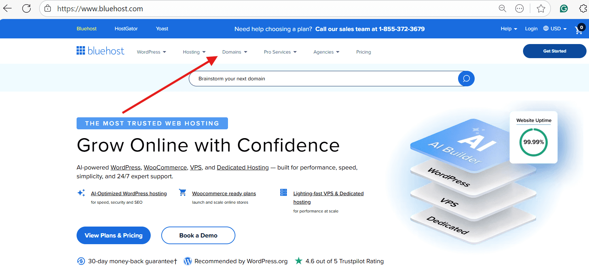Image resolution: width=589 pixels, height=278 pixels.
Task: Open Dedicated Hosting link in hero text
Action: click(x=243, y=167)
